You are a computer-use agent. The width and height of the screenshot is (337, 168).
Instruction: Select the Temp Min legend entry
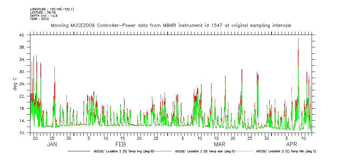[x=286, y=151]
